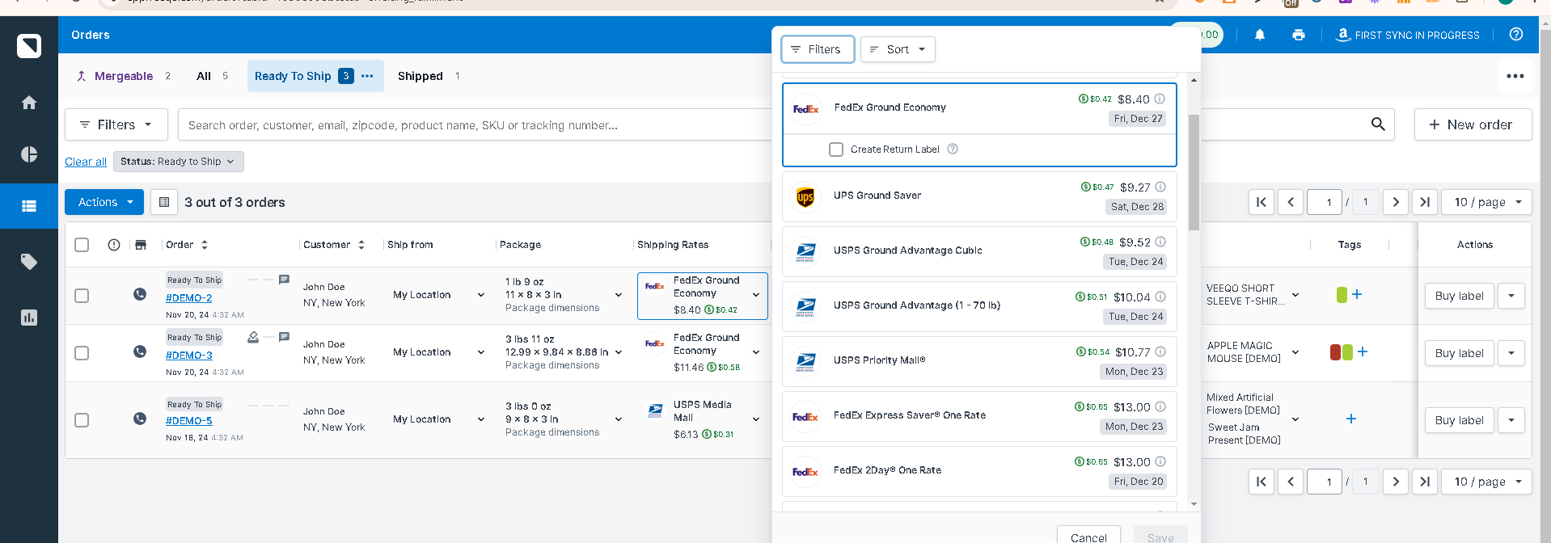Click the phone icon for order #DEMO-5
This screenshot has width=1551, height=543.
pos(140,419)
